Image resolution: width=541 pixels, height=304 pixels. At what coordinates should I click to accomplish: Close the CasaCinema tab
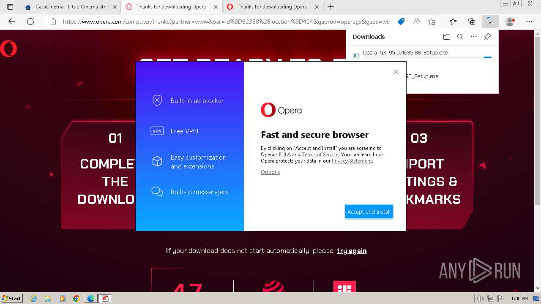[x=115, y=7]
